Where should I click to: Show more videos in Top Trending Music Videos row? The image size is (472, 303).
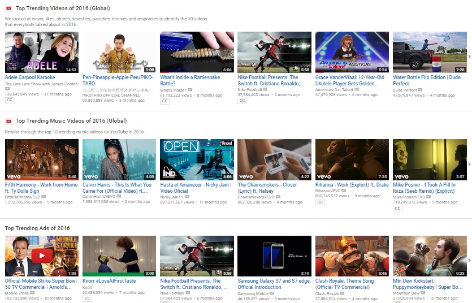(x=469, y=164)
